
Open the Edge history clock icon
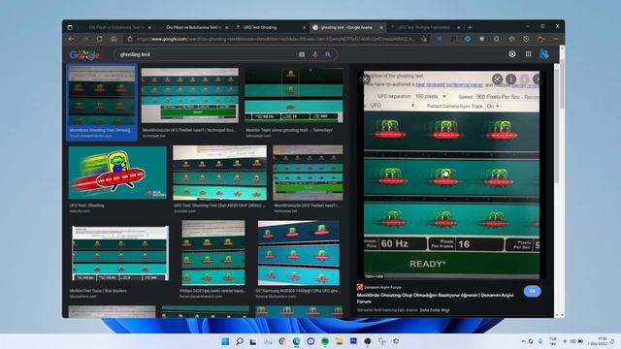526,39
